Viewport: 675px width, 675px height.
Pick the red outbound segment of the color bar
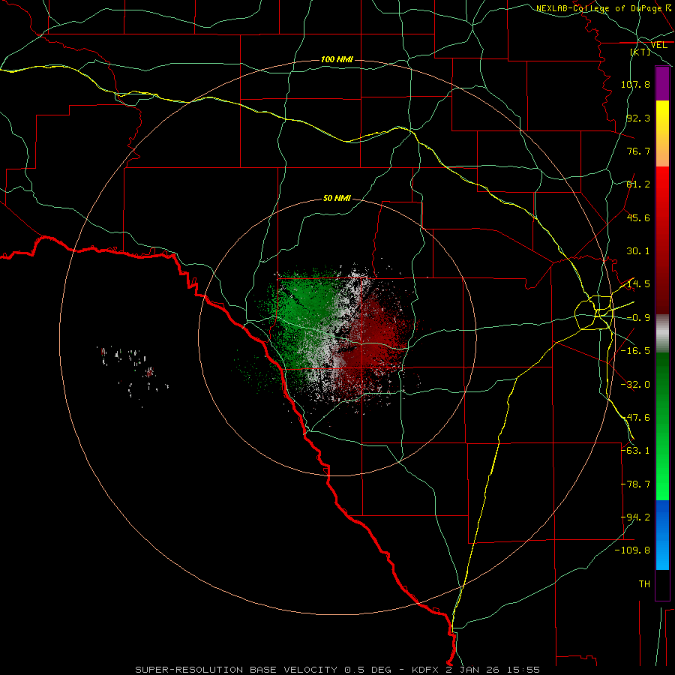click(x=662, y=240)
